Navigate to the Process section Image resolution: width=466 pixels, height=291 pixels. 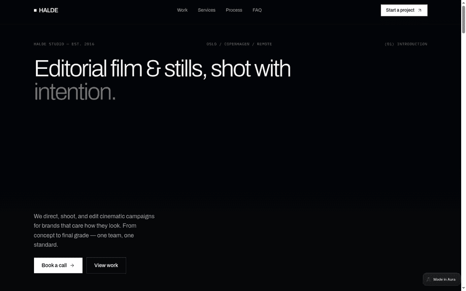[x=234, y=10]
